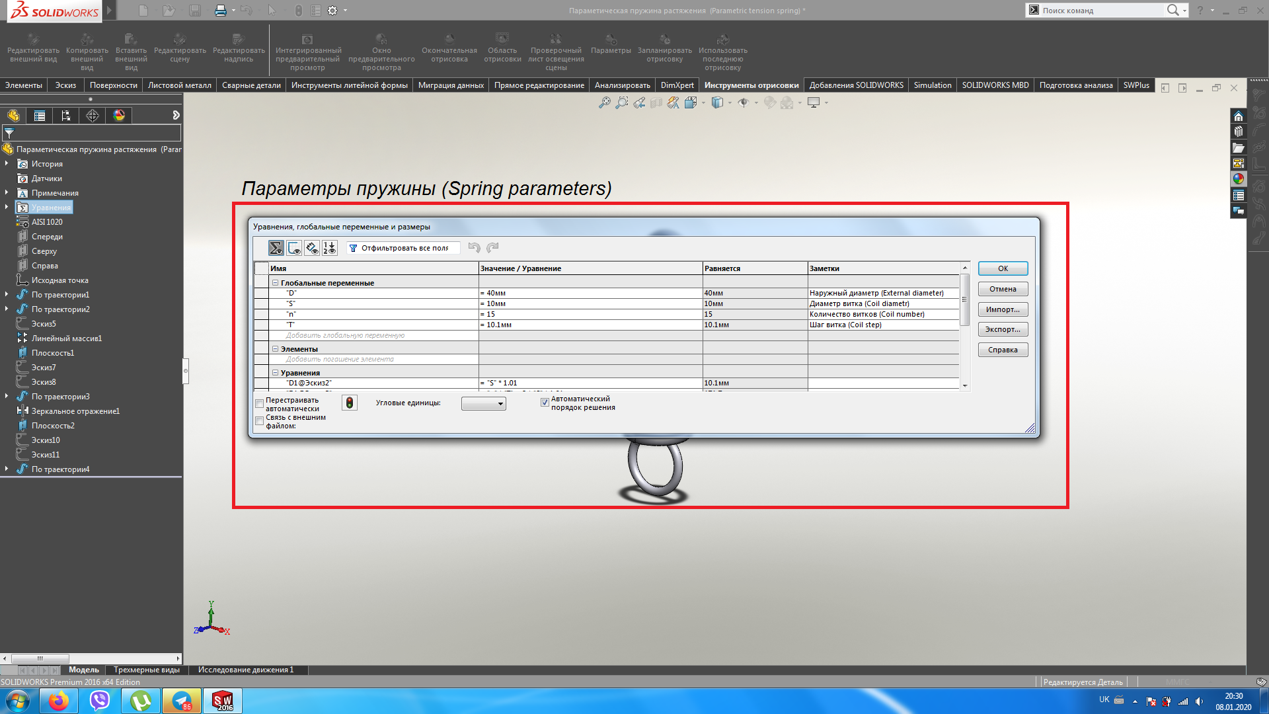Viewport: 1269px width, 714px height.
Task: Toggle the link to external file checkbox
Action: point(260,420)
